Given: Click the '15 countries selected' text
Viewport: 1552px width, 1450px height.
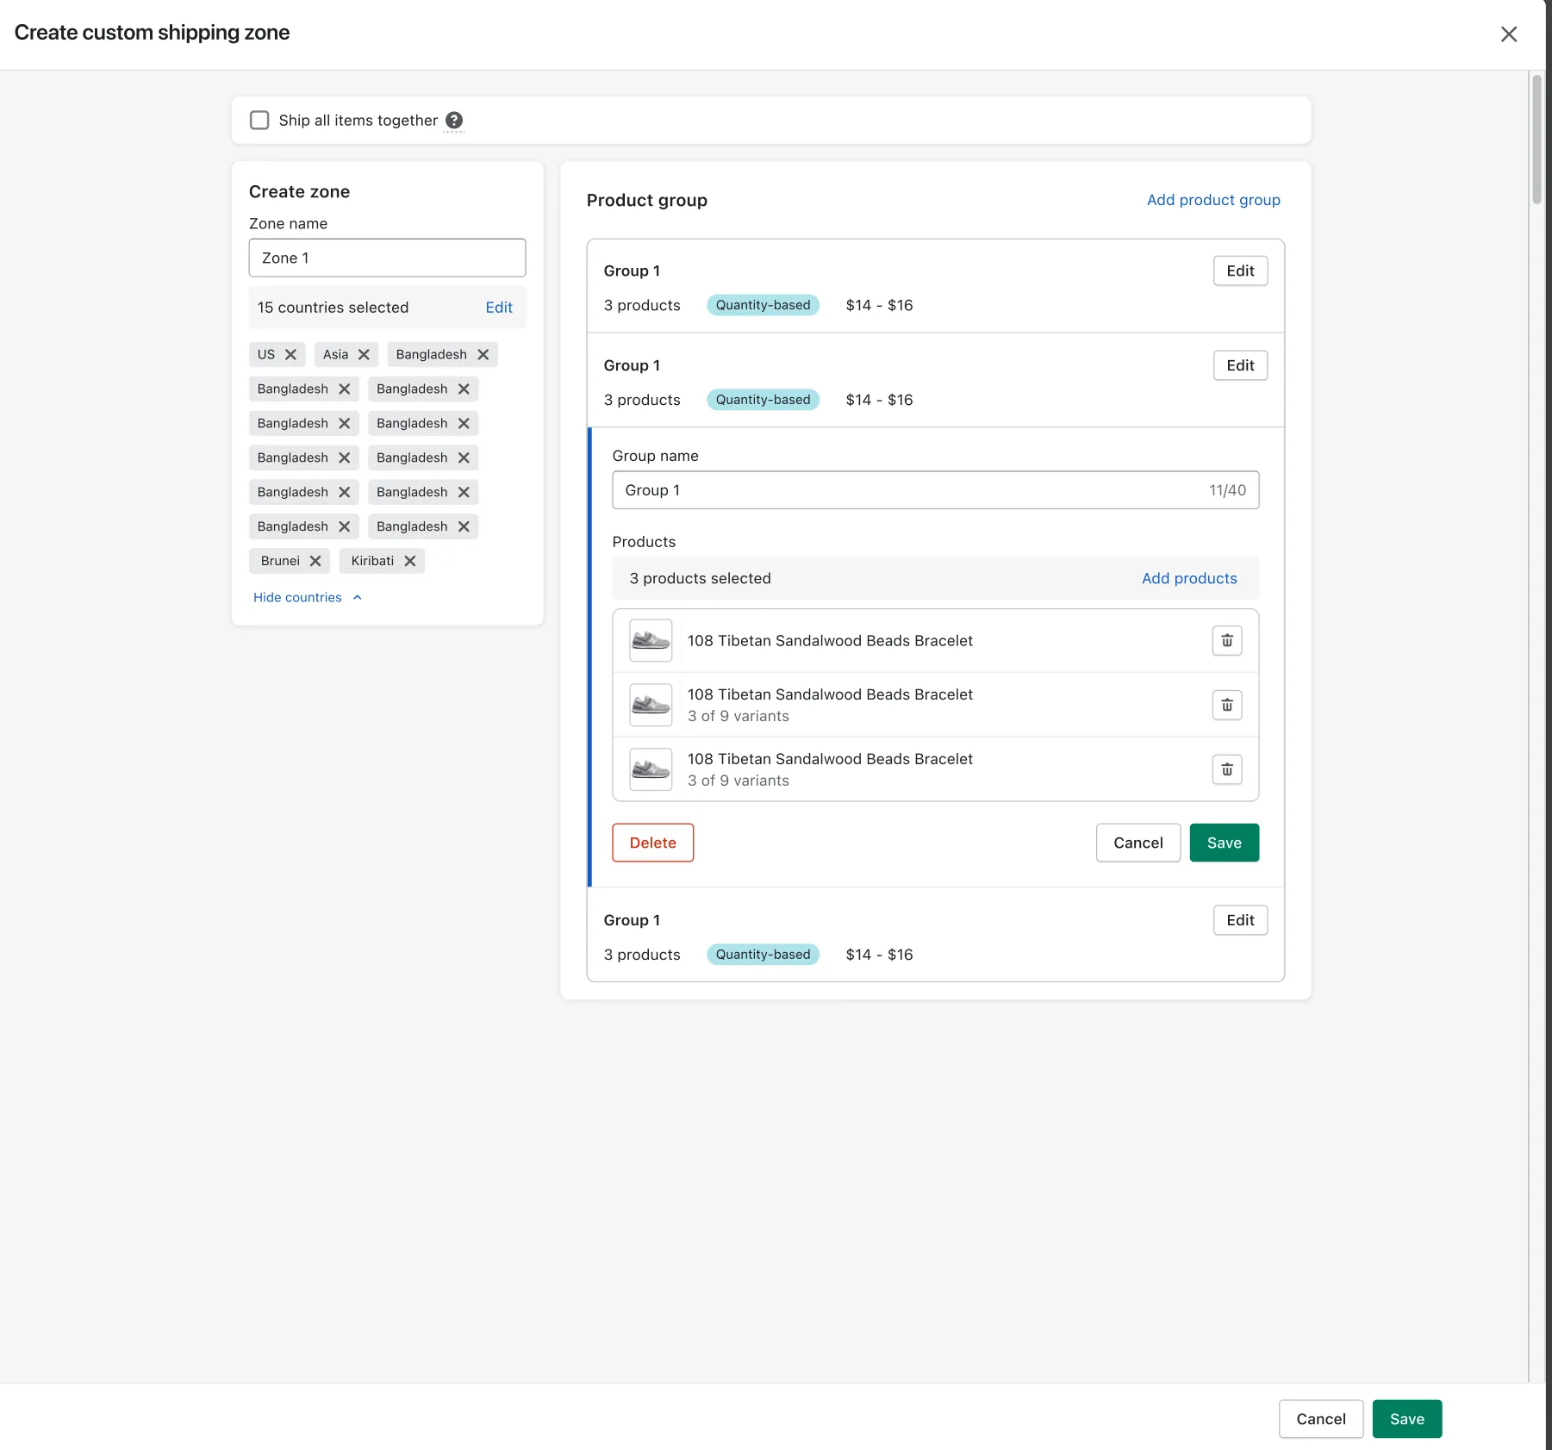Looking at the screenshot, I should click(333, 308).
